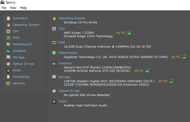
Task: Open the Network sidebar section
Action: (19, 83)
